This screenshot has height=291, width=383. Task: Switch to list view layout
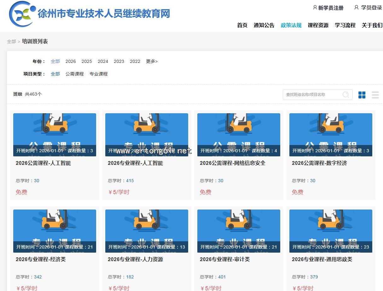click(x=375, y=95)
